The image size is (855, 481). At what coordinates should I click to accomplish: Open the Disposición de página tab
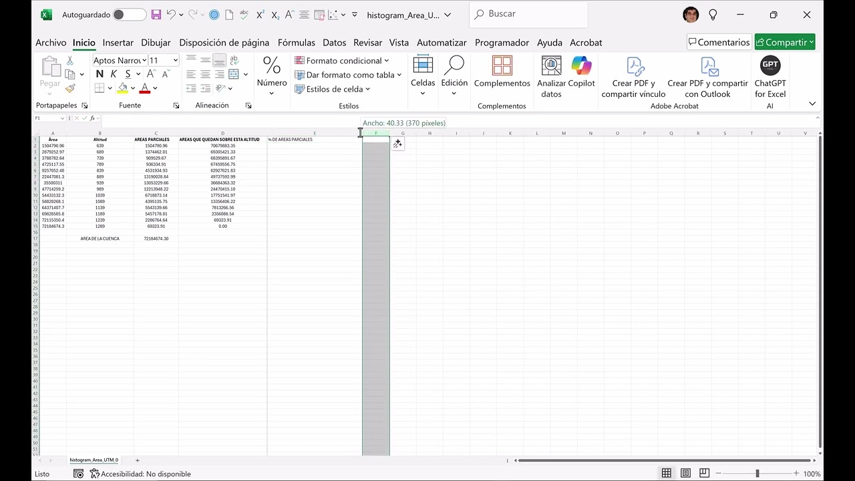click(224, 43)
